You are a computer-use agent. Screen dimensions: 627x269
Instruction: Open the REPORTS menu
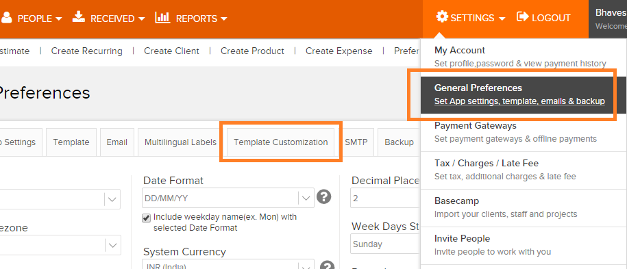point(191,18)
